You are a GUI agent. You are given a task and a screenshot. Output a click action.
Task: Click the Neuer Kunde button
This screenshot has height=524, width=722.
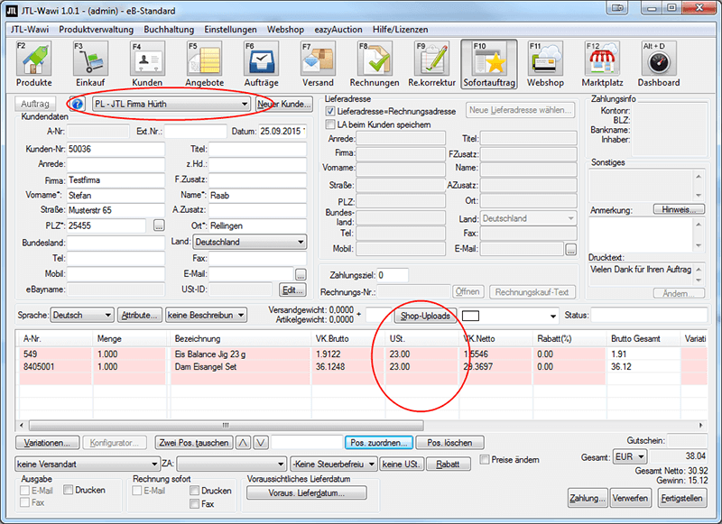284,104
